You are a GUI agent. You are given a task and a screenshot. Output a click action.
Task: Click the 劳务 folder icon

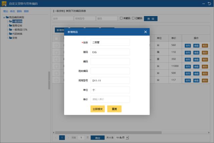11,38
